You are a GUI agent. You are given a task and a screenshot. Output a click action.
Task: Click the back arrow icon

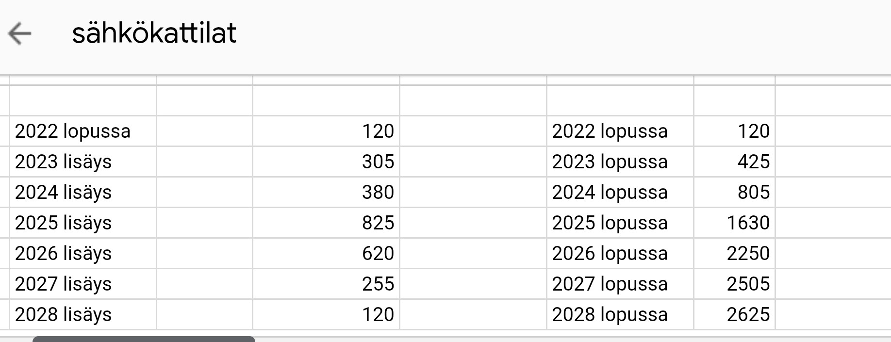(x=19, y=34)
